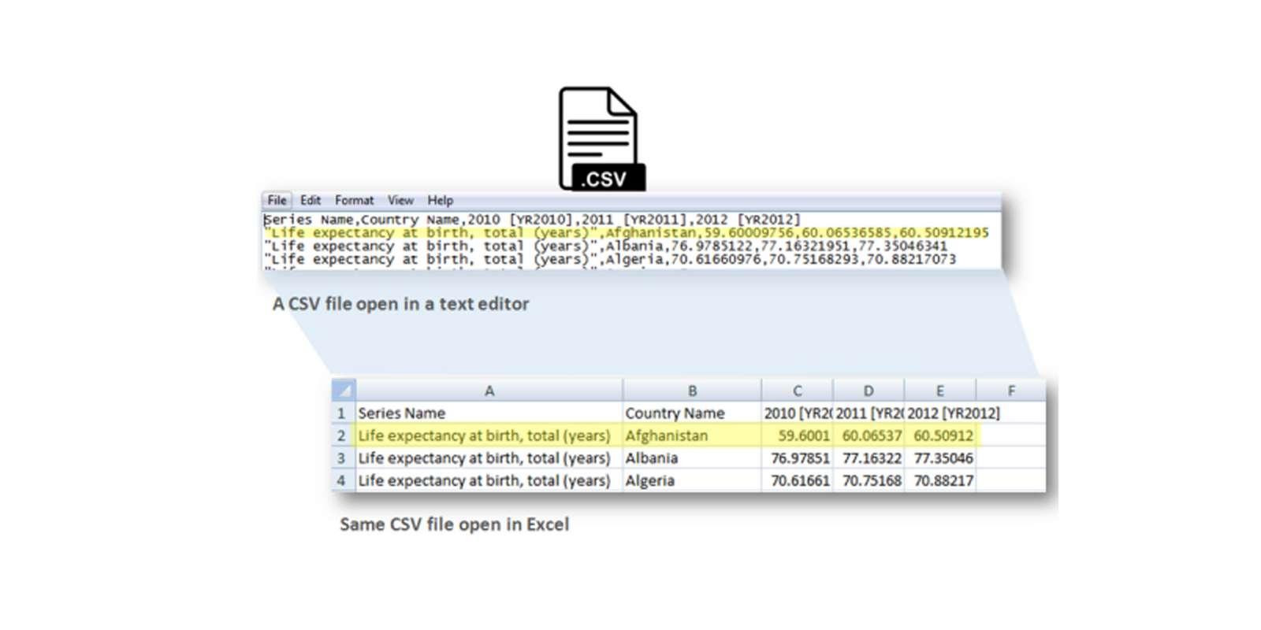Select column E header in Excel
The width and height of the screenshot is (1261, 630).
940,391
